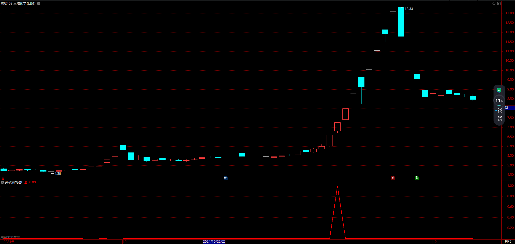Click the 突破前高追F indicator name

[x=14, y=182]
